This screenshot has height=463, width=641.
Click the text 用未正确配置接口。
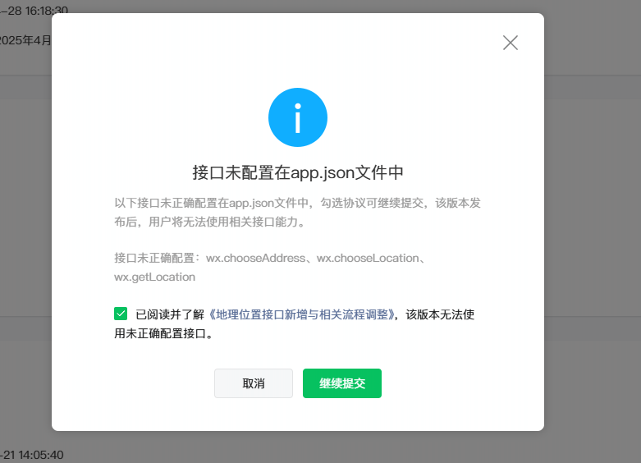click(x=163, y=334)
